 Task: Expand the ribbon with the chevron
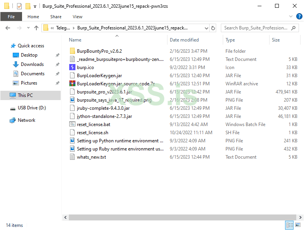click(291, 17)
